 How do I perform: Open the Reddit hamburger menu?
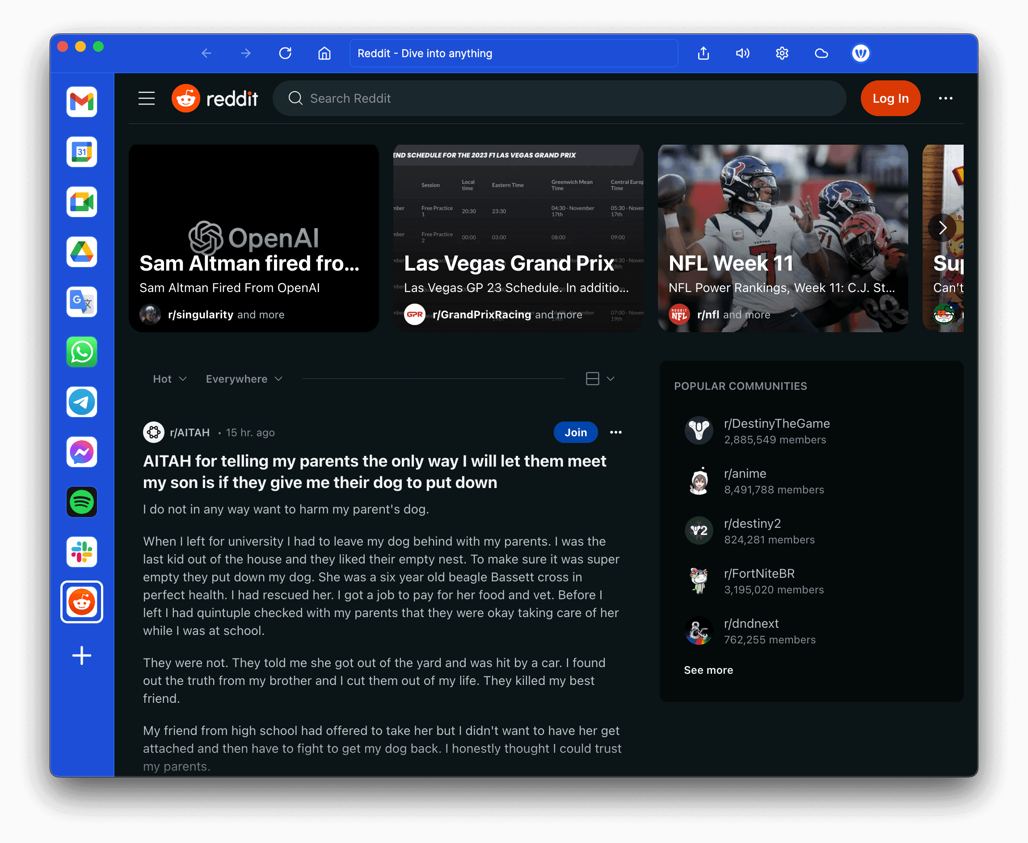pos(147,97)
